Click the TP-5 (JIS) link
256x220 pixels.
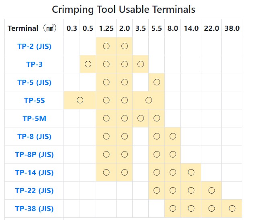tap(34, 82)
